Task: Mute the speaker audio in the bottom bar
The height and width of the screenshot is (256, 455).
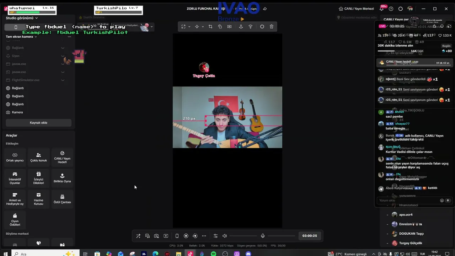Action: [225, 236]
